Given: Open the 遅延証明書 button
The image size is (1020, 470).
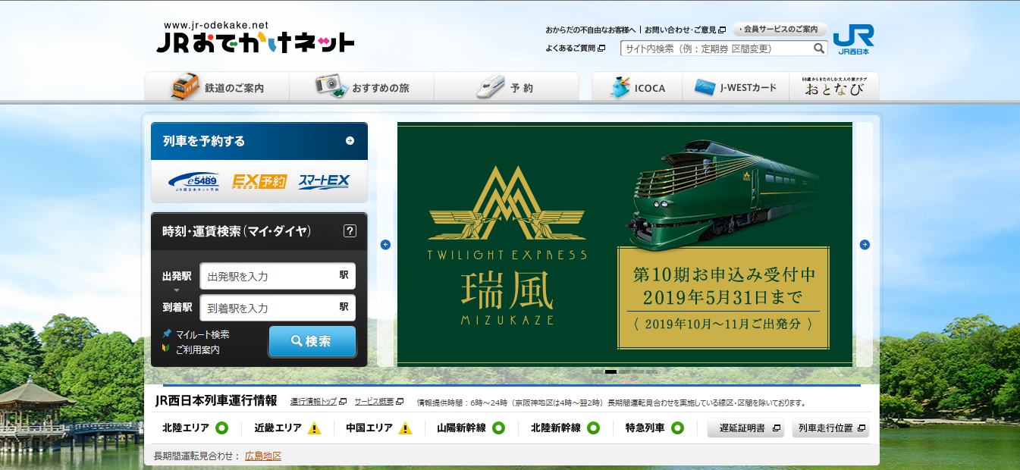Looking at the screenshot, I should coord(746,428).
